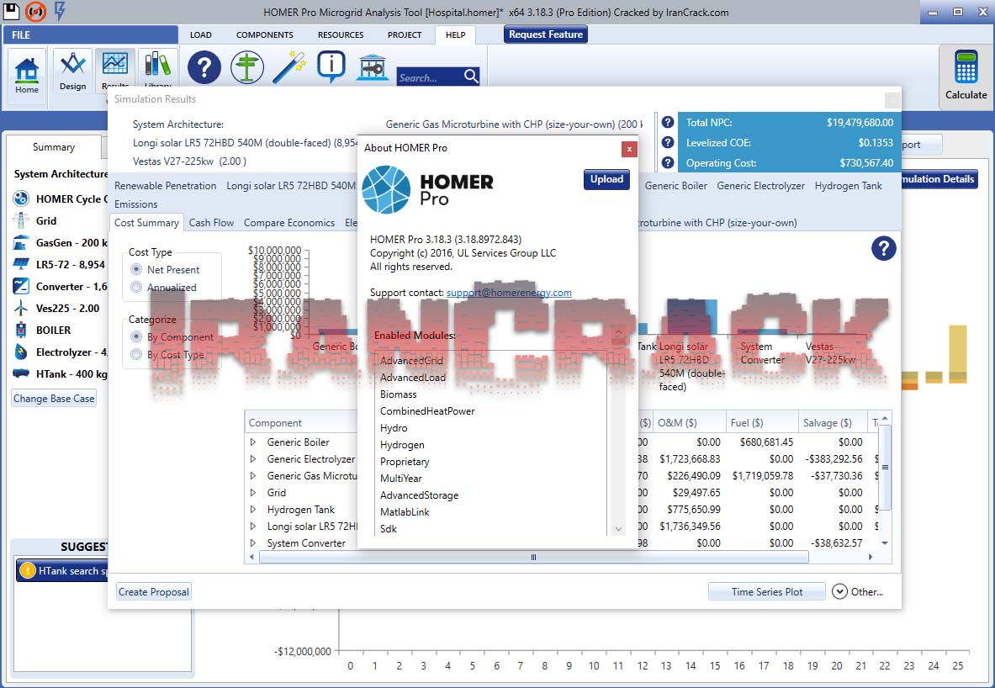Choose By Component categorize option

tap(136, 336)
